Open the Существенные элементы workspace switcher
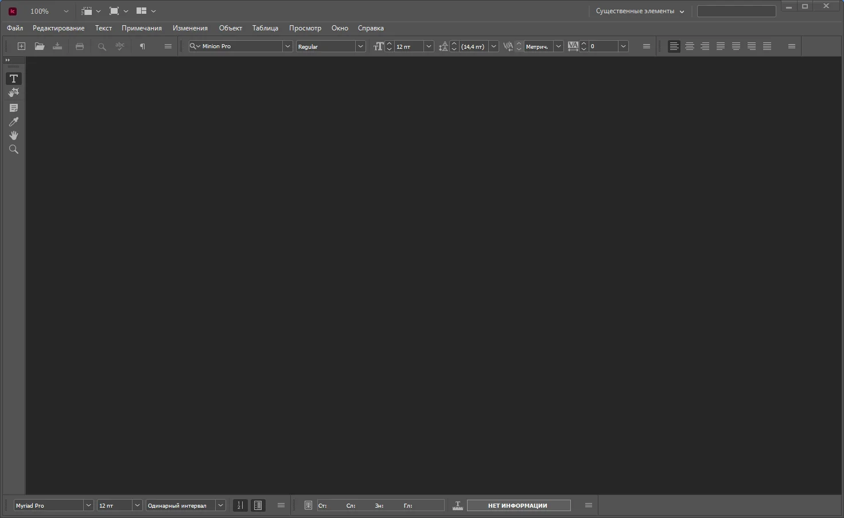844x518 pixels. point(640,11)
